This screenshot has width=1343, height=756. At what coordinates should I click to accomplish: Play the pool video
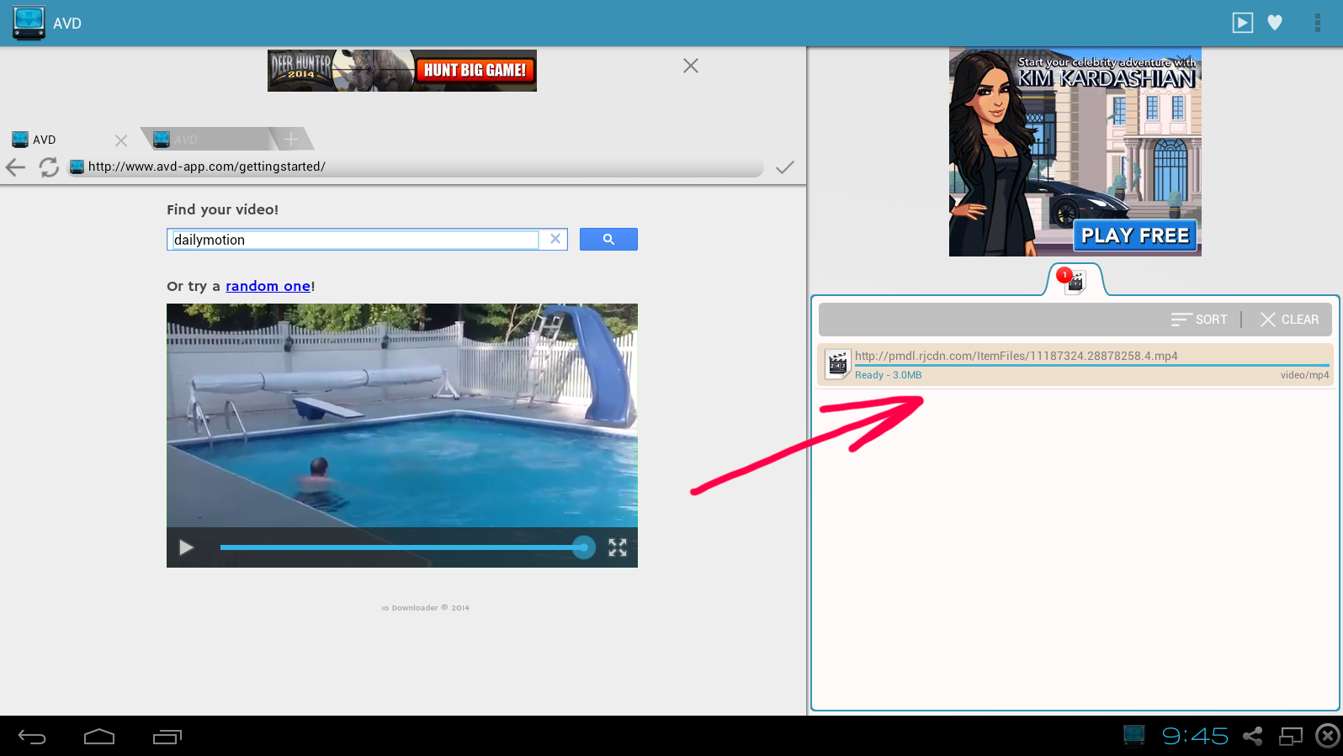pos(186,547)
